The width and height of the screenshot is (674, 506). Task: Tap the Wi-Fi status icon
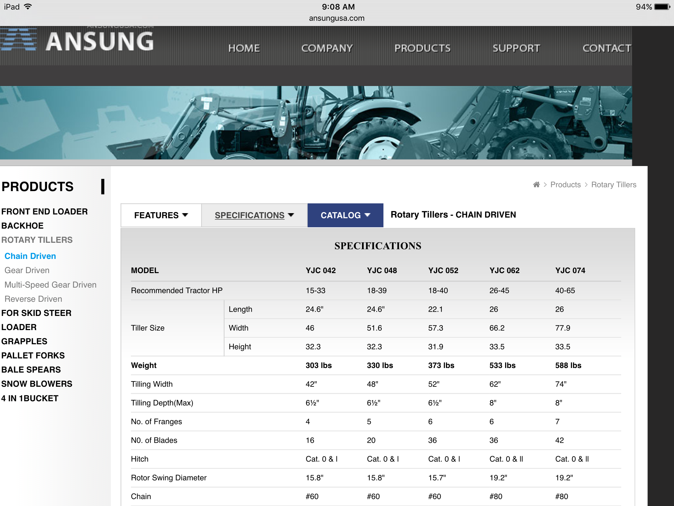[x=28, y=7]
